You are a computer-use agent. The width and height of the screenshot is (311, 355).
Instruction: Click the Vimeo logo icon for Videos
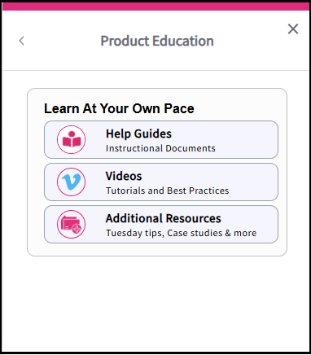[72, 182]
